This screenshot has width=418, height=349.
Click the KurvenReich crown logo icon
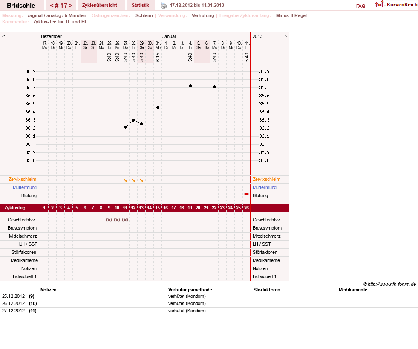point(379,4)
